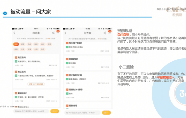The height and width of the screenshot is (118, 186).
Task: Open answer 一直穿这个牌子的鞋
Action: 34,76
